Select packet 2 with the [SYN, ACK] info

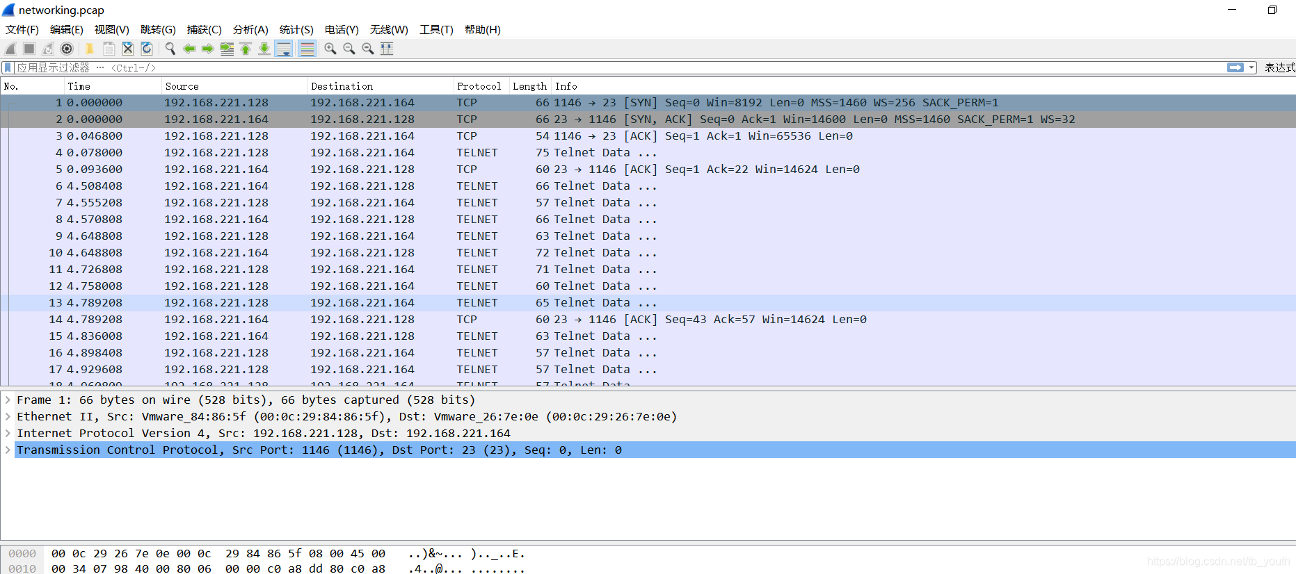tap(648, 119)
